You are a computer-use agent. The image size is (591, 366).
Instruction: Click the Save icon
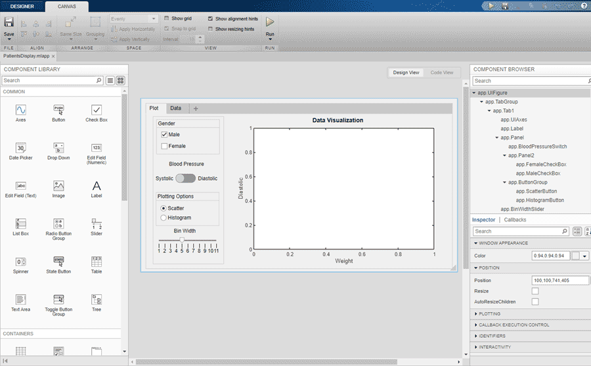pos(9,23)
